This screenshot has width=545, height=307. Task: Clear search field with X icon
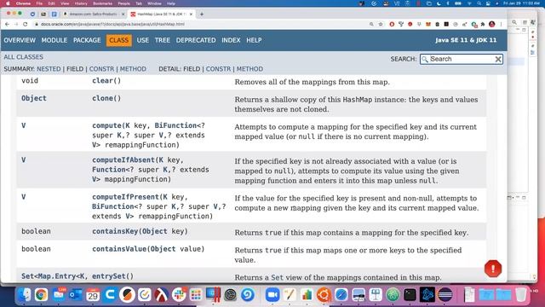point(498,59)
